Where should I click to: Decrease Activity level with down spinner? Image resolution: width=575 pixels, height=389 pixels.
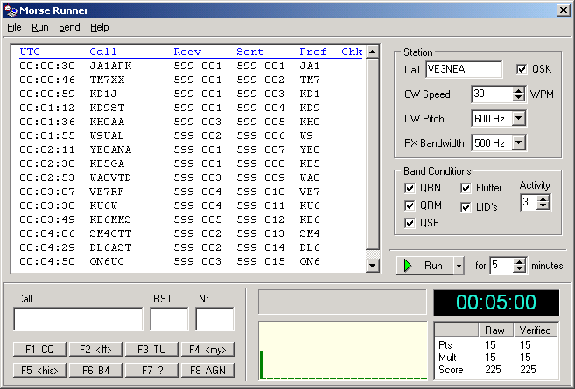point(544,206)
